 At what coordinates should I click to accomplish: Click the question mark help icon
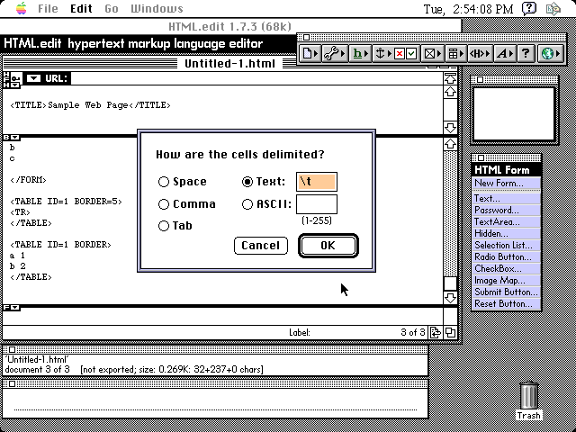(526, 54)
